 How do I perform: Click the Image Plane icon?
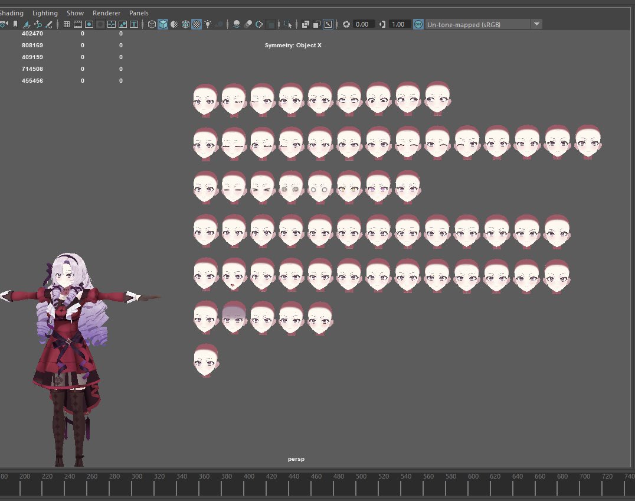[27, 24]
